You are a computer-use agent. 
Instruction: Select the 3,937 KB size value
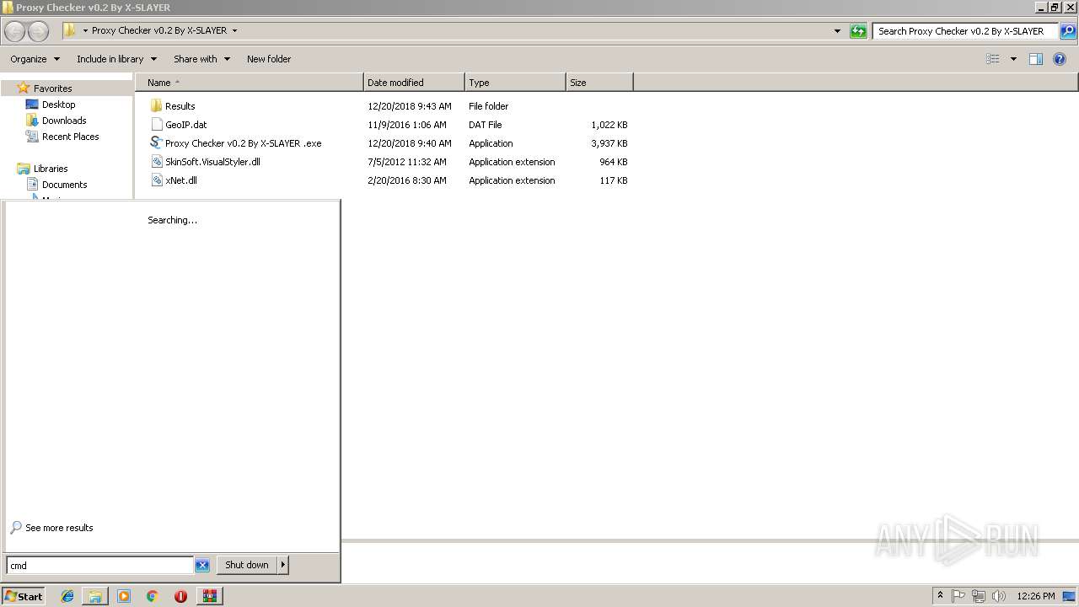(609, 143)
